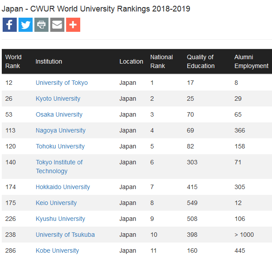Select alumni employment value 71
Screen dimensions: 272x258
point(238,162)
